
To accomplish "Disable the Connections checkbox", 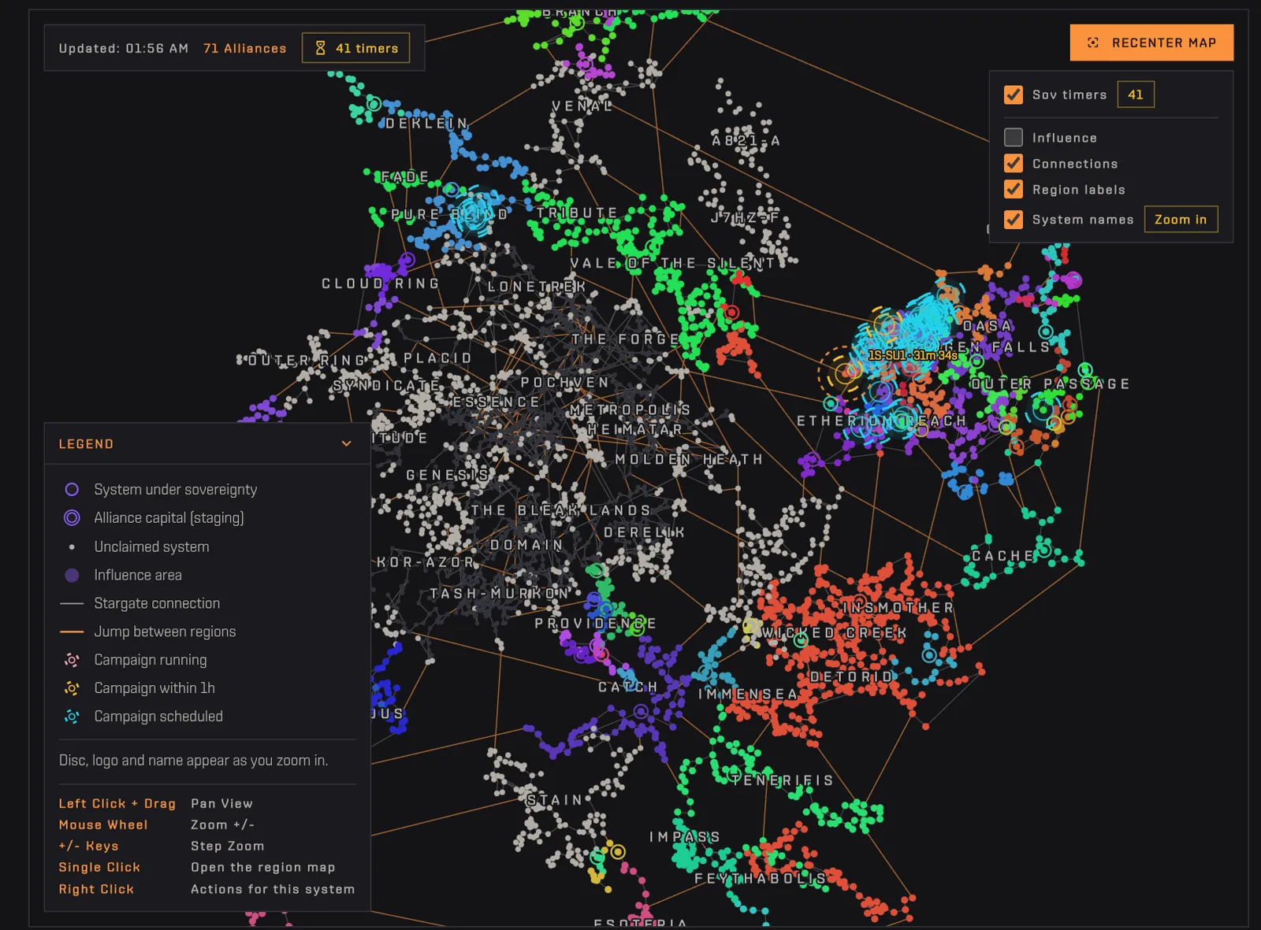I will pyautogui.click(x=1014, y=163).
